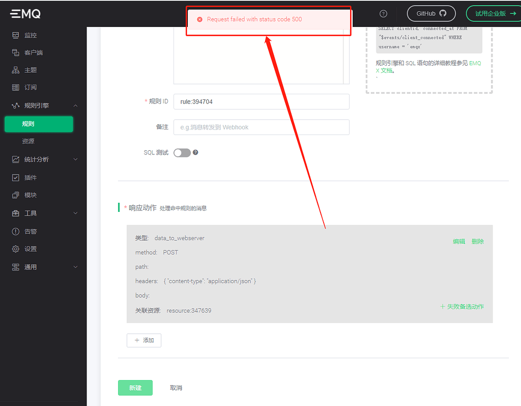Expand the 统计分析 menu group
Viewport: 521px width, 406px height.
pos(76,159)
